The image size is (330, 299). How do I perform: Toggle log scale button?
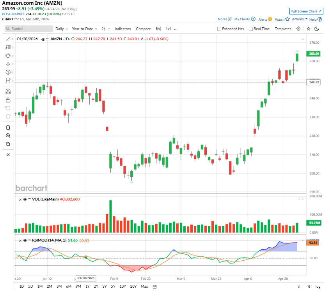[x=318, y=286]
